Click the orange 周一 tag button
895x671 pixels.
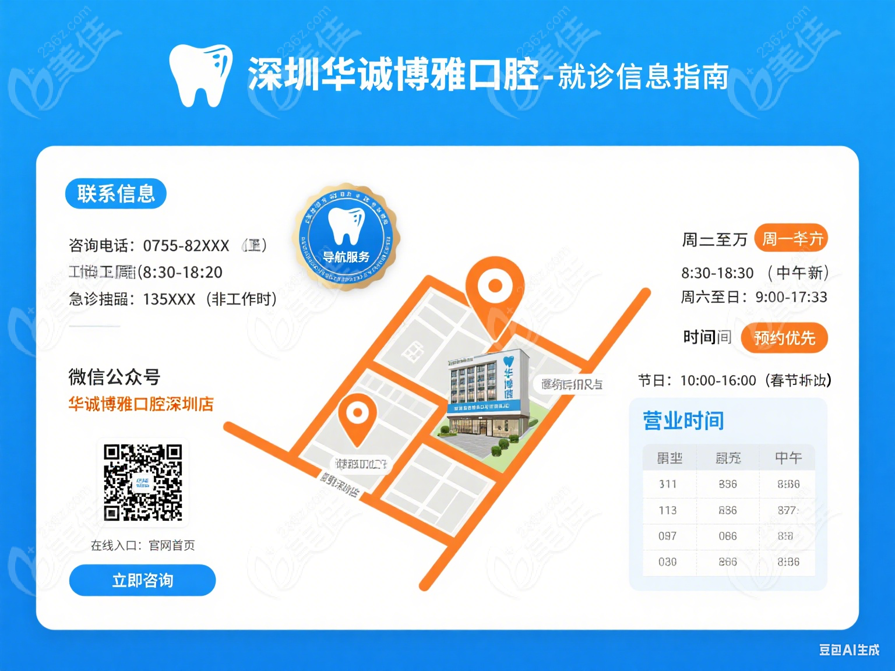coord(791,238)
